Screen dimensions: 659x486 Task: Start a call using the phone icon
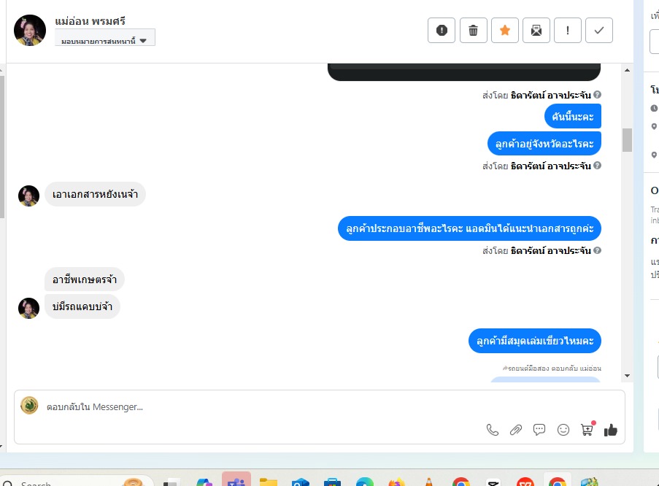[492, 430]
